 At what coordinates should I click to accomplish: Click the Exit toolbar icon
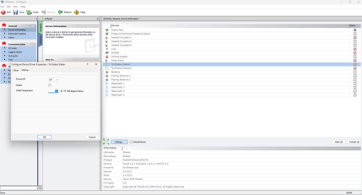pos(3,12)
